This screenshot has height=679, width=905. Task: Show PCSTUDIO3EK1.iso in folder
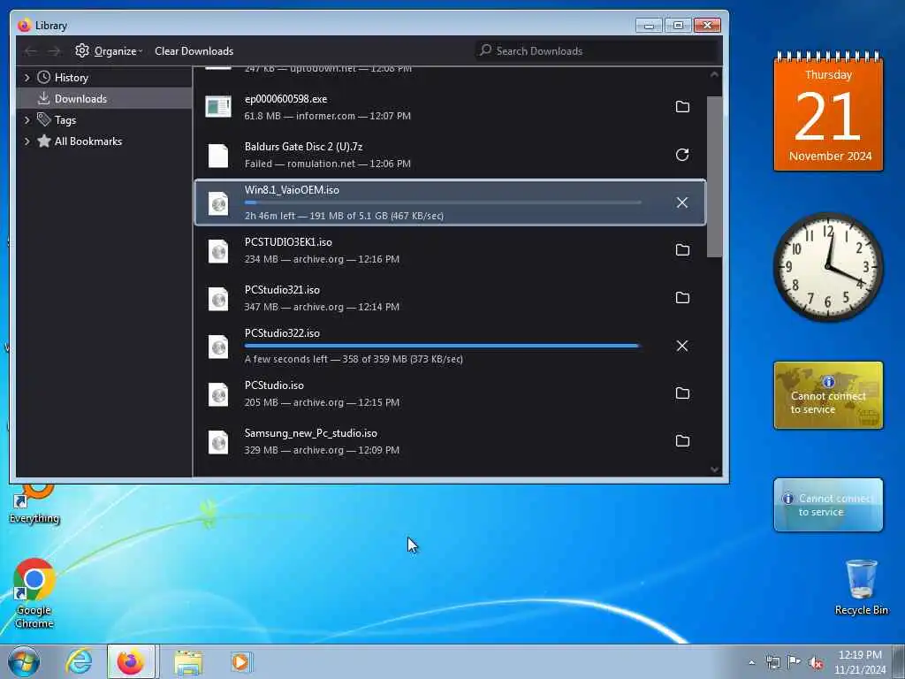click(682, 250)
